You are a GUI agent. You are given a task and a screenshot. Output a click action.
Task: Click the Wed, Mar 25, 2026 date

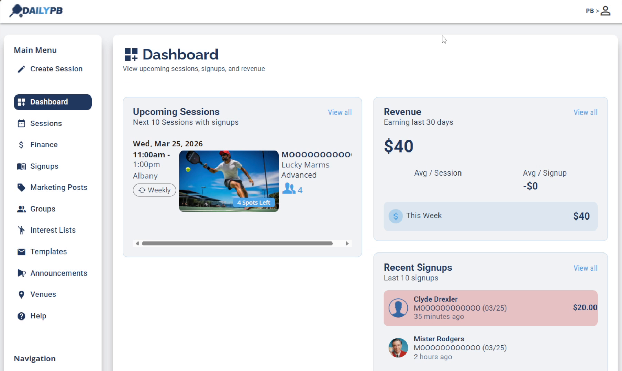(x=168, y=144)
